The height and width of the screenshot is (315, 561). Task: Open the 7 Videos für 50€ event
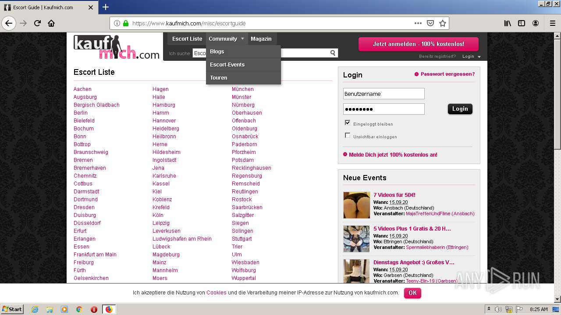pyautogui.click(x=394, y=195)
